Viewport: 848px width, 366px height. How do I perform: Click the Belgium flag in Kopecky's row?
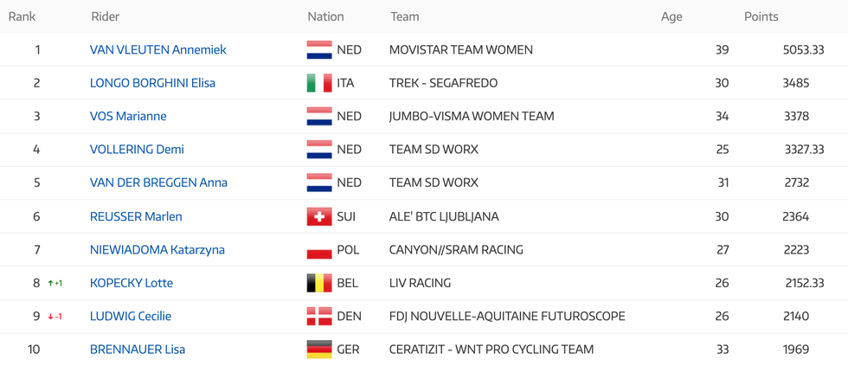tap(319, 283)
